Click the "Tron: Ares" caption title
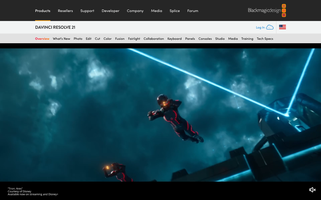 (x=15, y=188)
